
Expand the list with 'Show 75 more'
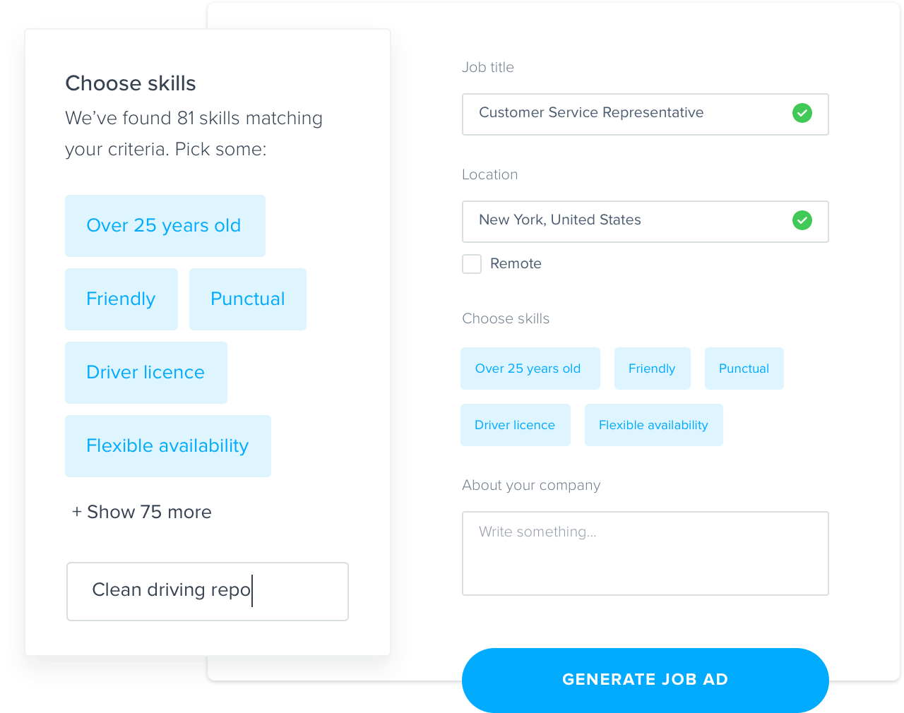coord(141,512)
